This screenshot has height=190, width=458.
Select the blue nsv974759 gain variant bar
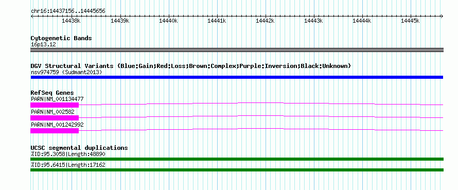point(237,77)
